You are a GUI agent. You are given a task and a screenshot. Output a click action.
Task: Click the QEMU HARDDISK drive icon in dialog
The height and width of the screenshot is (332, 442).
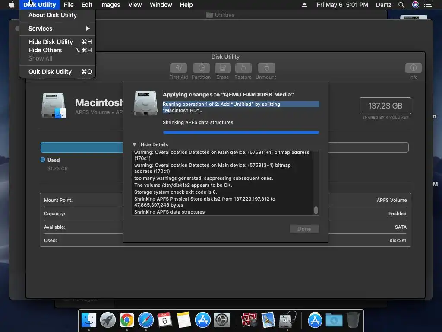145,103
